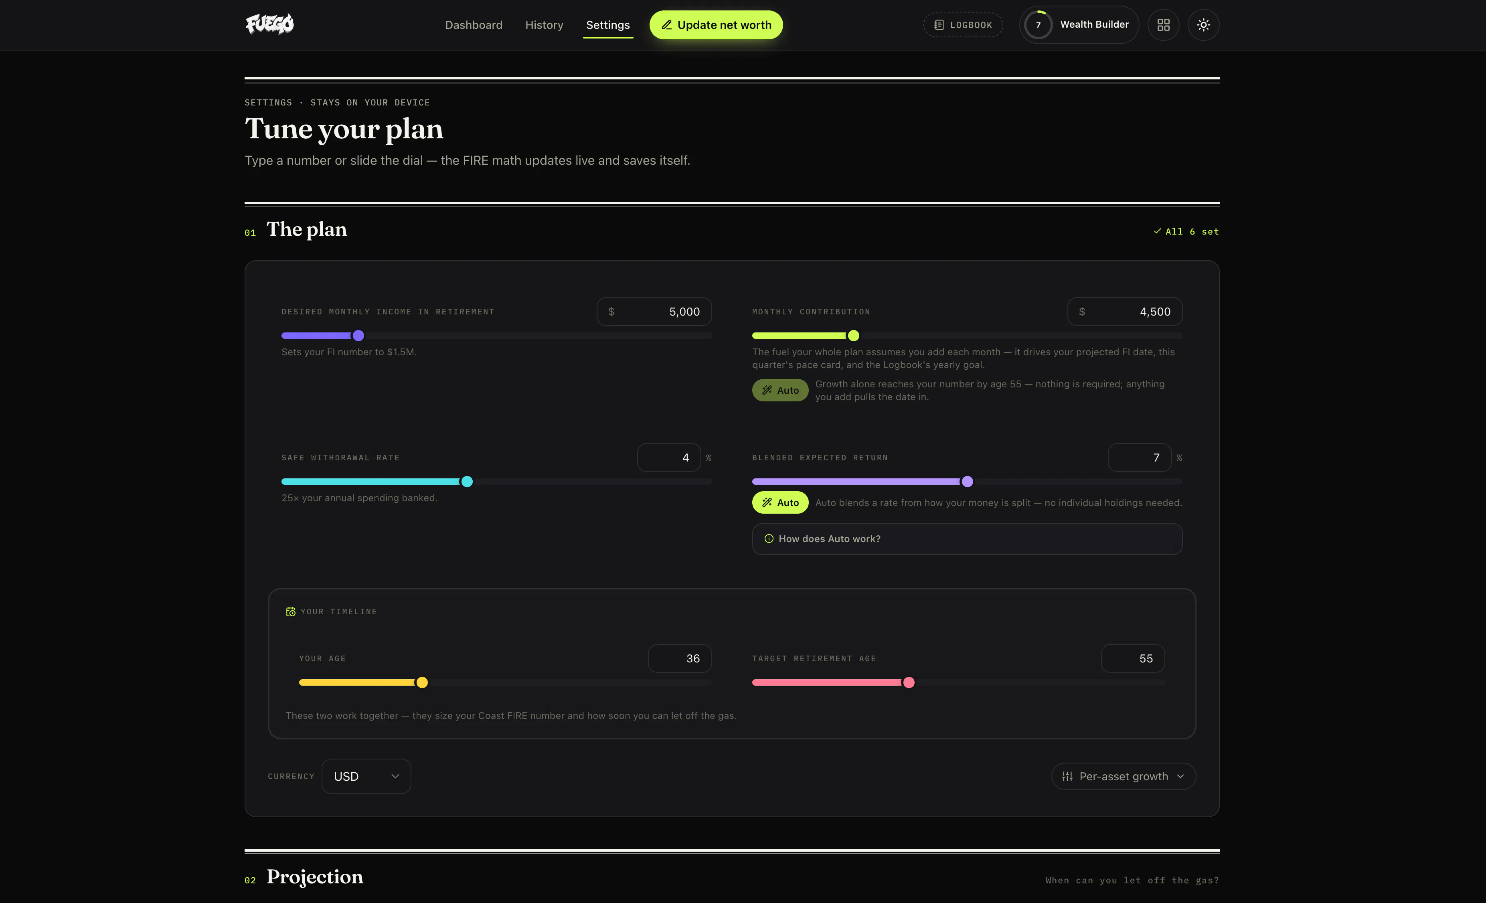
Task: Edit target retirement age field
Action: tap(1133, 659)
